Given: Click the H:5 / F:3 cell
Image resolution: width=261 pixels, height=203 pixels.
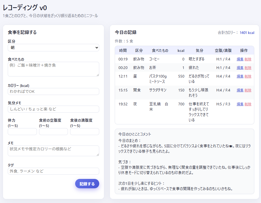Looking at the screenshot, I should [x=223, y=104].
